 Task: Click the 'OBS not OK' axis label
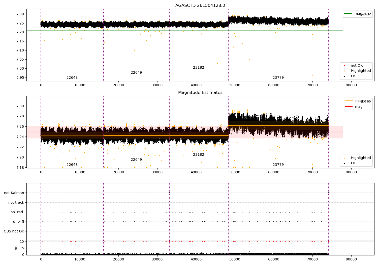click(14, 231)
